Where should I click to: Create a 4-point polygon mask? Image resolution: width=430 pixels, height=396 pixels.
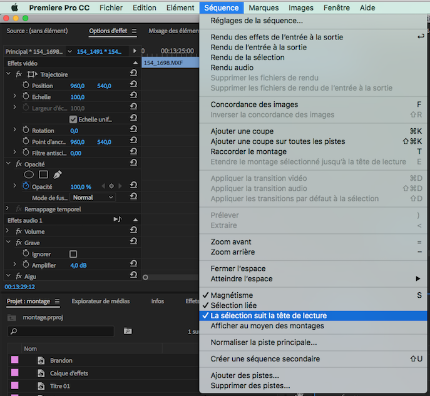(43, 175)
